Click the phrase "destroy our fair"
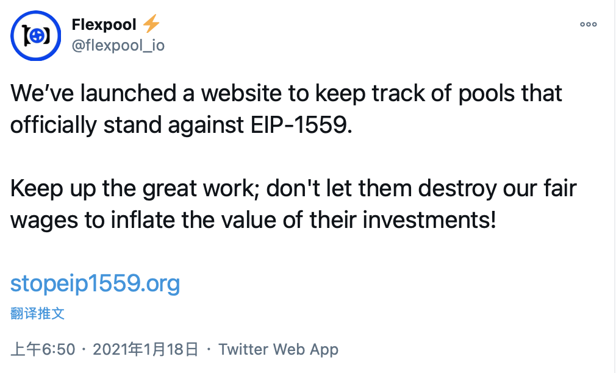The width and height of the screenshot is (616, 373). coord(497,188)
